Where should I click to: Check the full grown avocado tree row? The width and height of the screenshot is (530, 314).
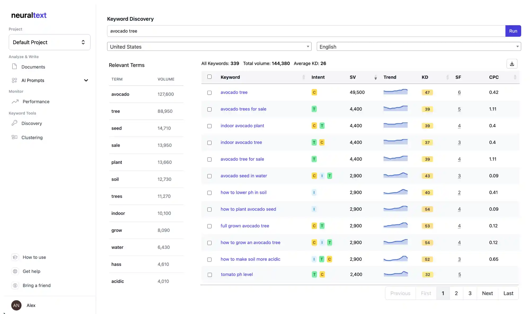[x=209, y=226]
